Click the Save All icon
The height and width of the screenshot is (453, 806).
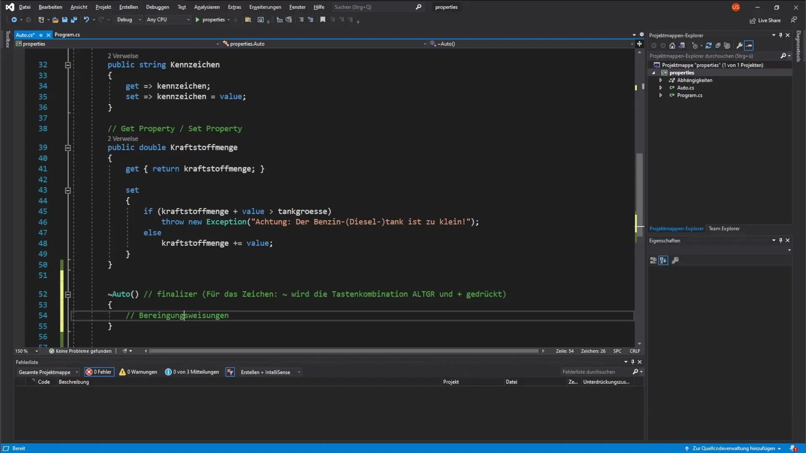(x=74, y=20)
